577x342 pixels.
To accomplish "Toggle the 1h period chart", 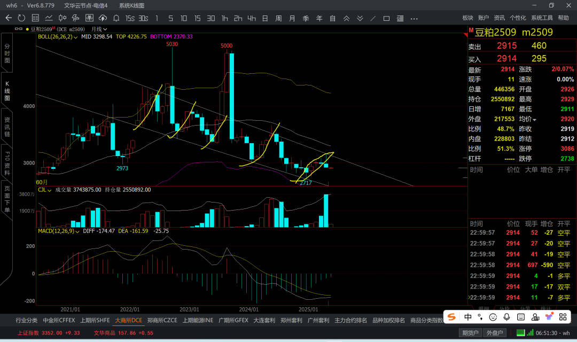I will (225, 18).
